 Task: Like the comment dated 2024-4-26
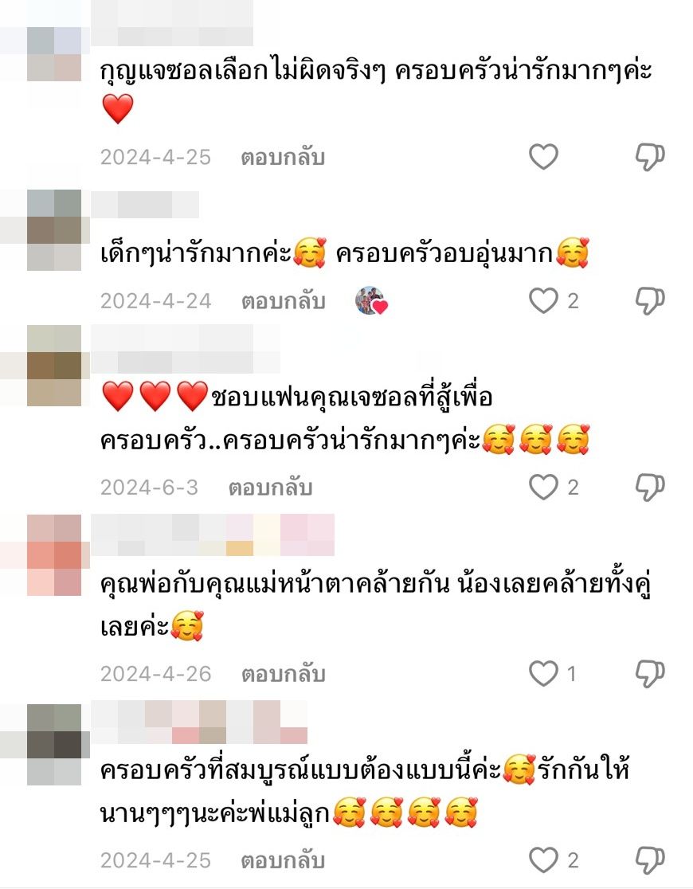pos(543,674)
